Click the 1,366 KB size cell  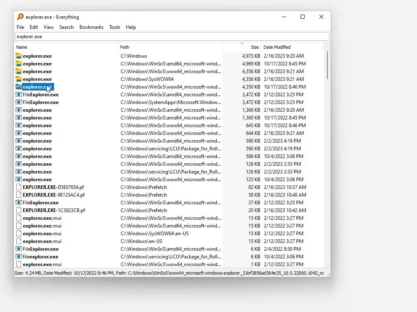coord(251,110)
